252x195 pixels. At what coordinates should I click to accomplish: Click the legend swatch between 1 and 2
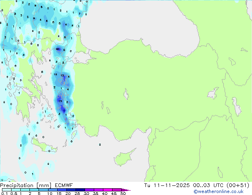pyautogui.click(x=25, y=190)
